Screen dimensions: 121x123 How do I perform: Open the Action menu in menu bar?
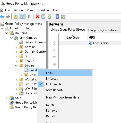(18, 10)
